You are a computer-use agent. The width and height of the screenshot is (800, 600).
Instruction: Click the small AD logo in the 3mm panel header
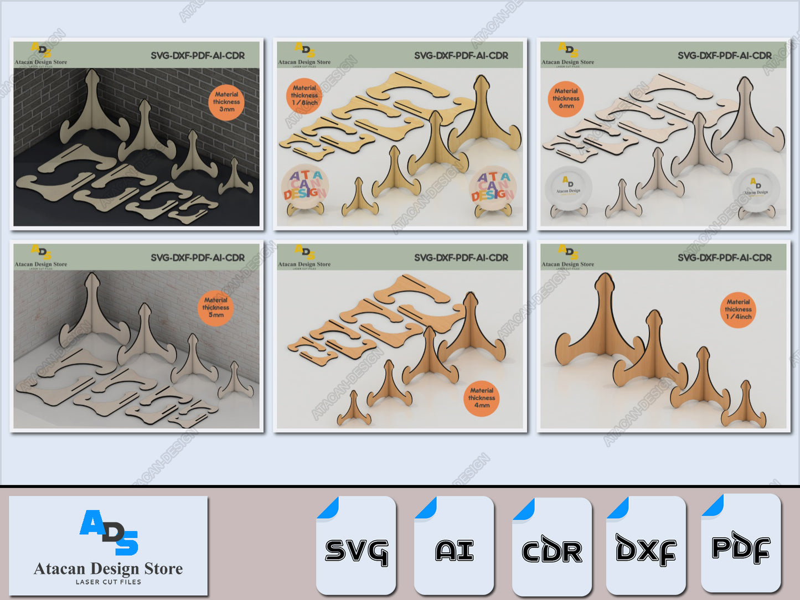coord(40,50)
